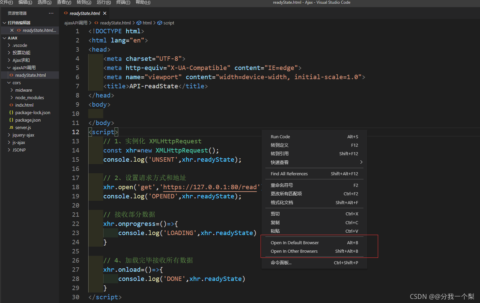Expand the node_modules folder
Viewport: 480px width, 303px height.
12,97
